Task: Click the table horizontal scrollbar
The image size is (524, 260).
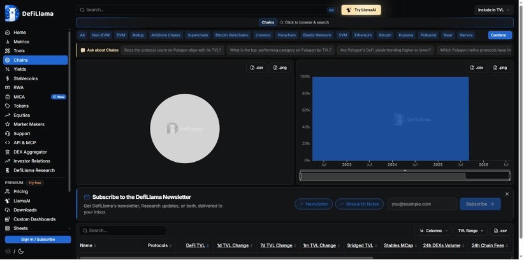Action: 226,257
